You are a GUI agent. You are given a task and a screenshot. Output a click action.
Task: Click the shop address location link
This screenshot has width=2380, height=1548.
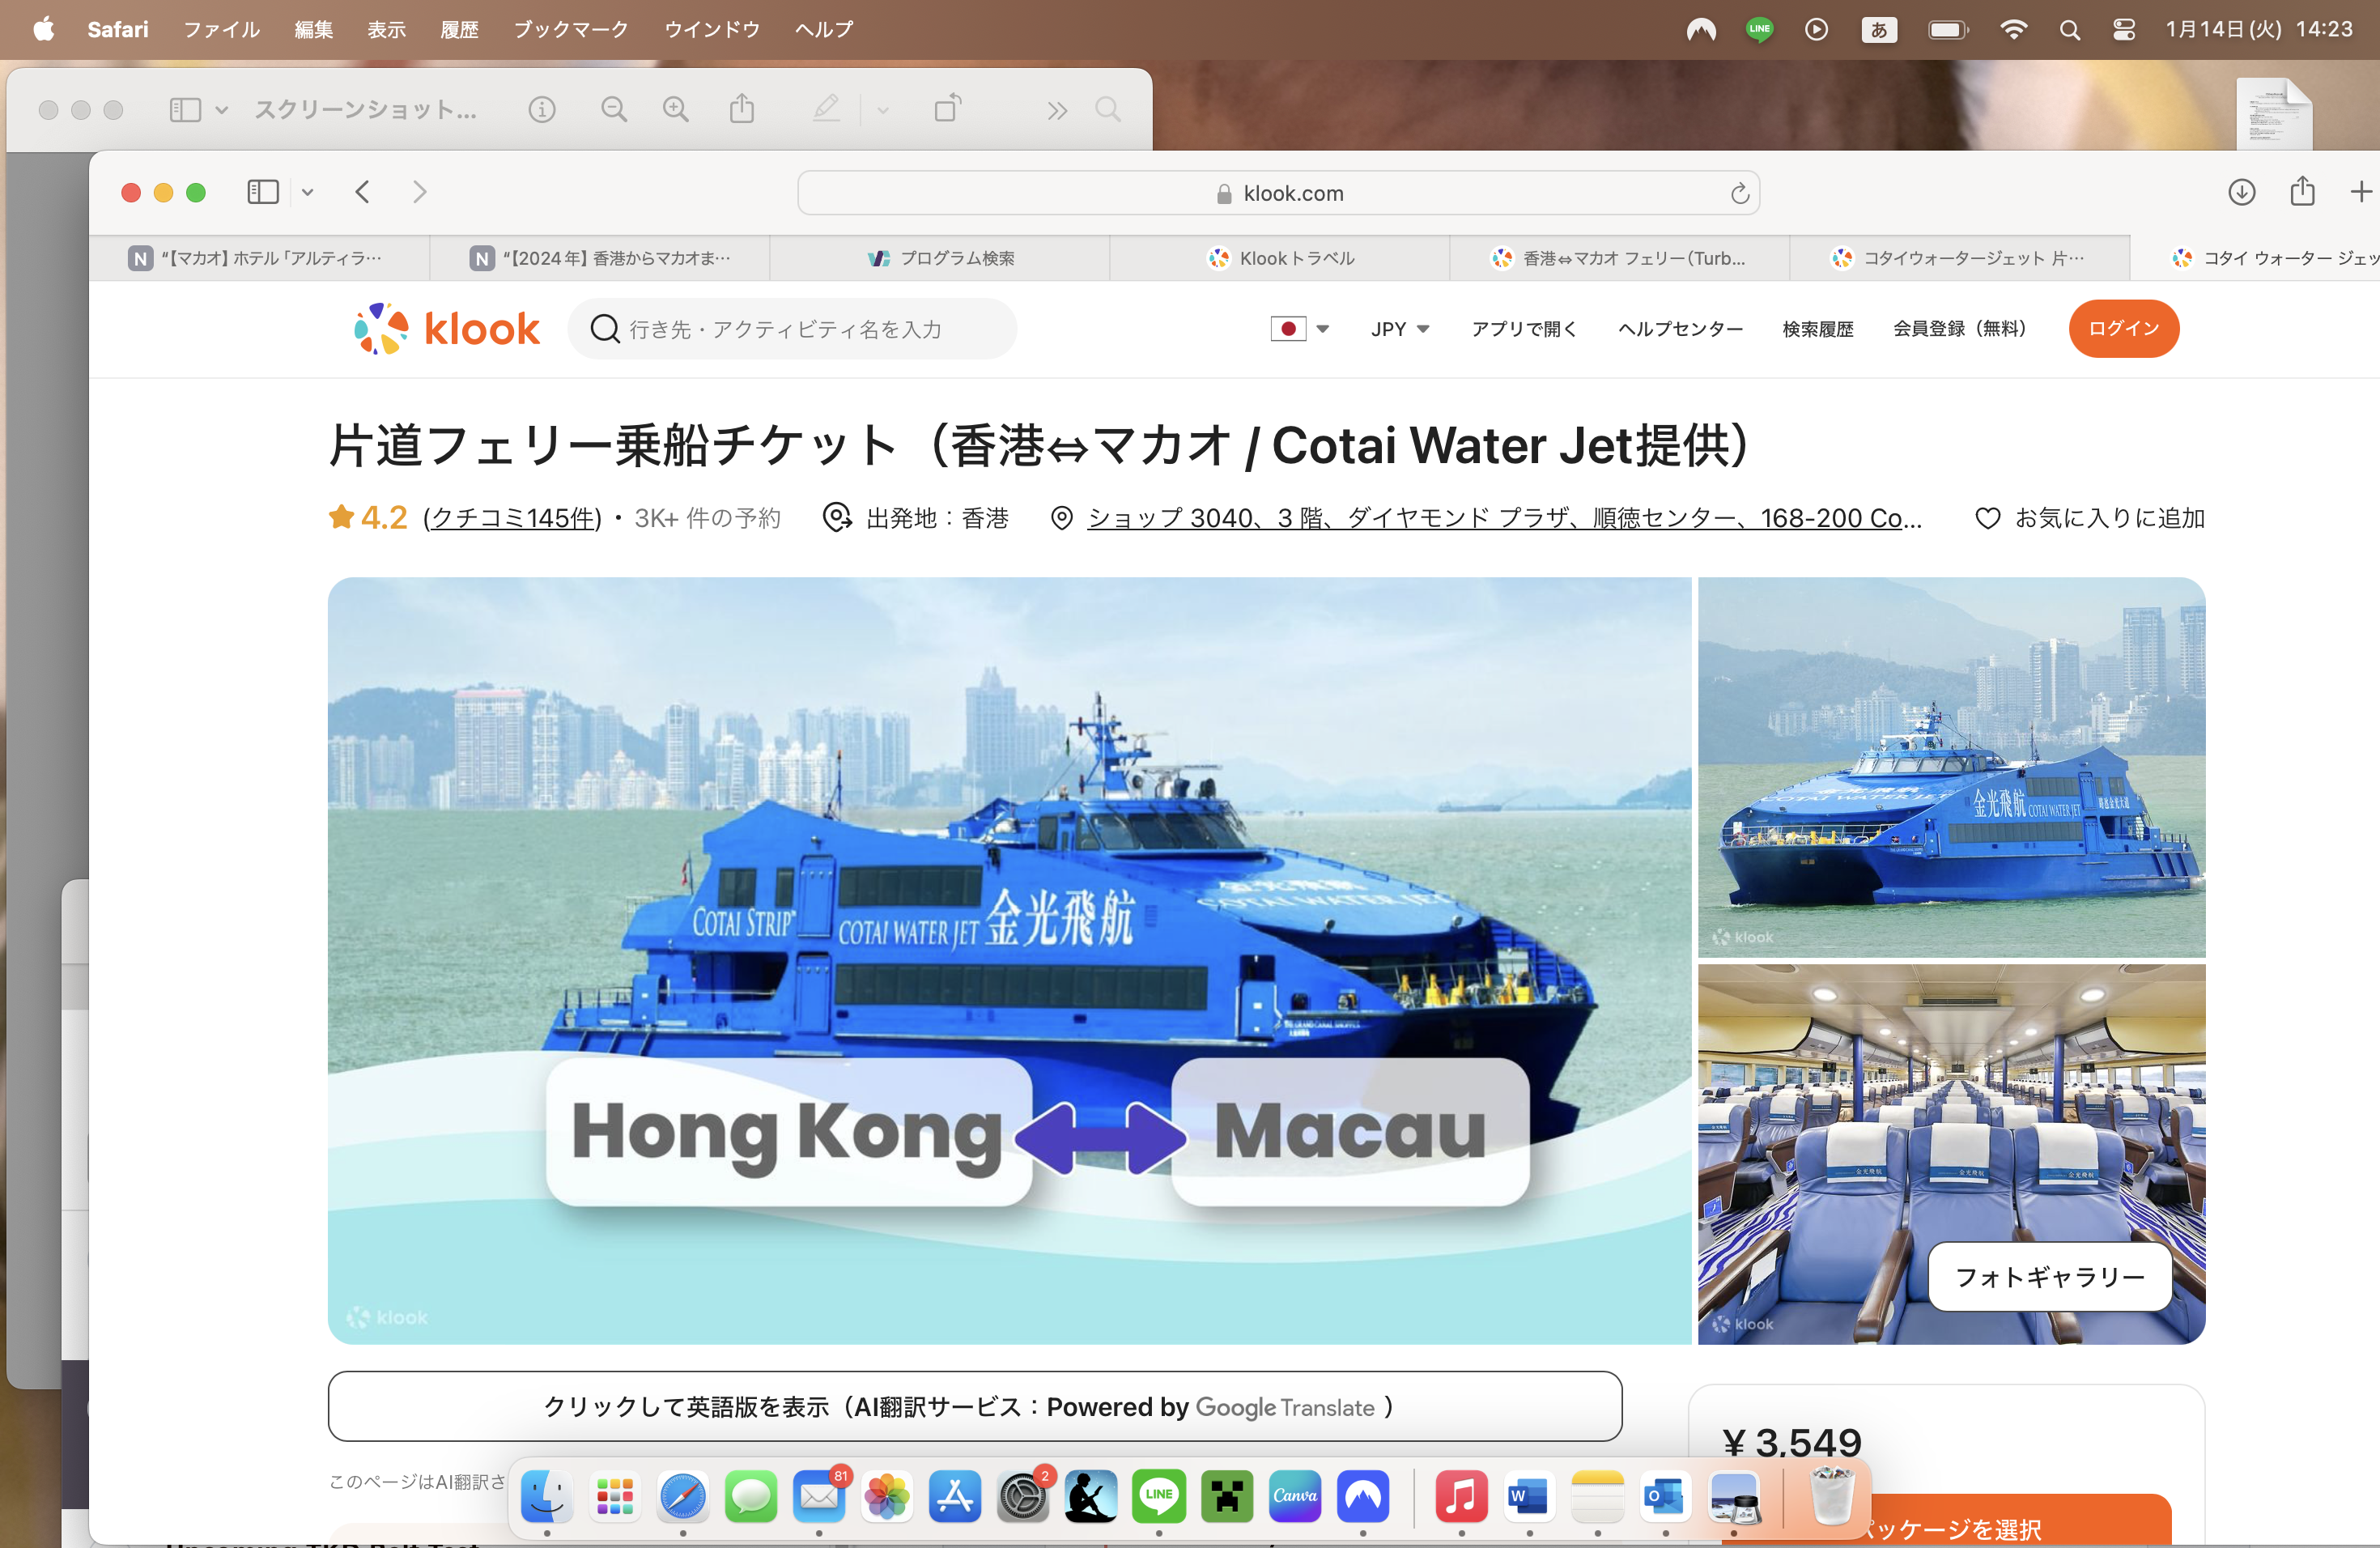tap(1504, 518)
